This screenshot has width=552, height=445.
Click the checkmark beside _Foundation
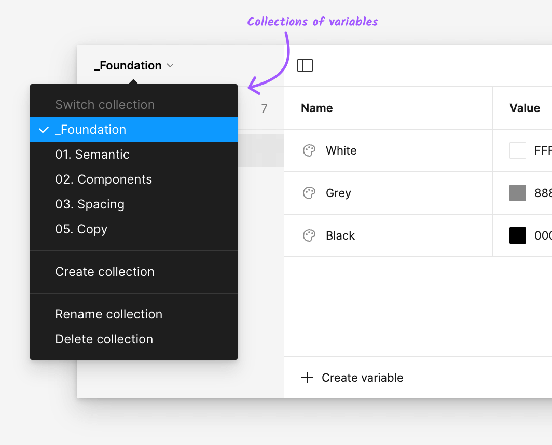(x=44, y=130)
